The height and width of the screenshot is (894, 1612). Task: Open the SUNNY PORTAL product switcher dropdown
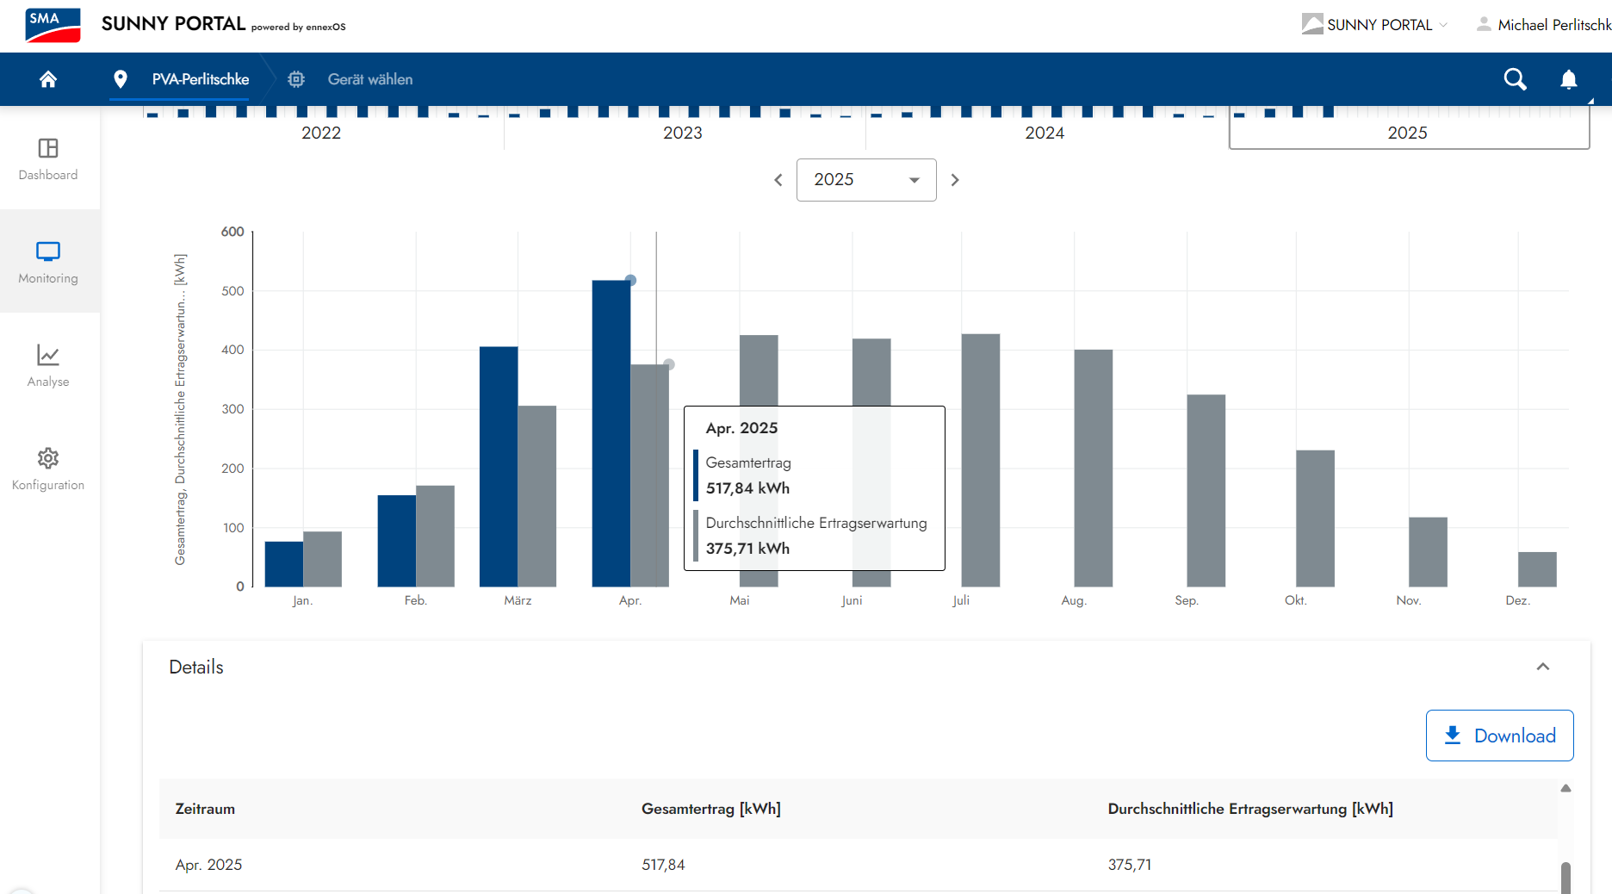tap(1375, 25)
